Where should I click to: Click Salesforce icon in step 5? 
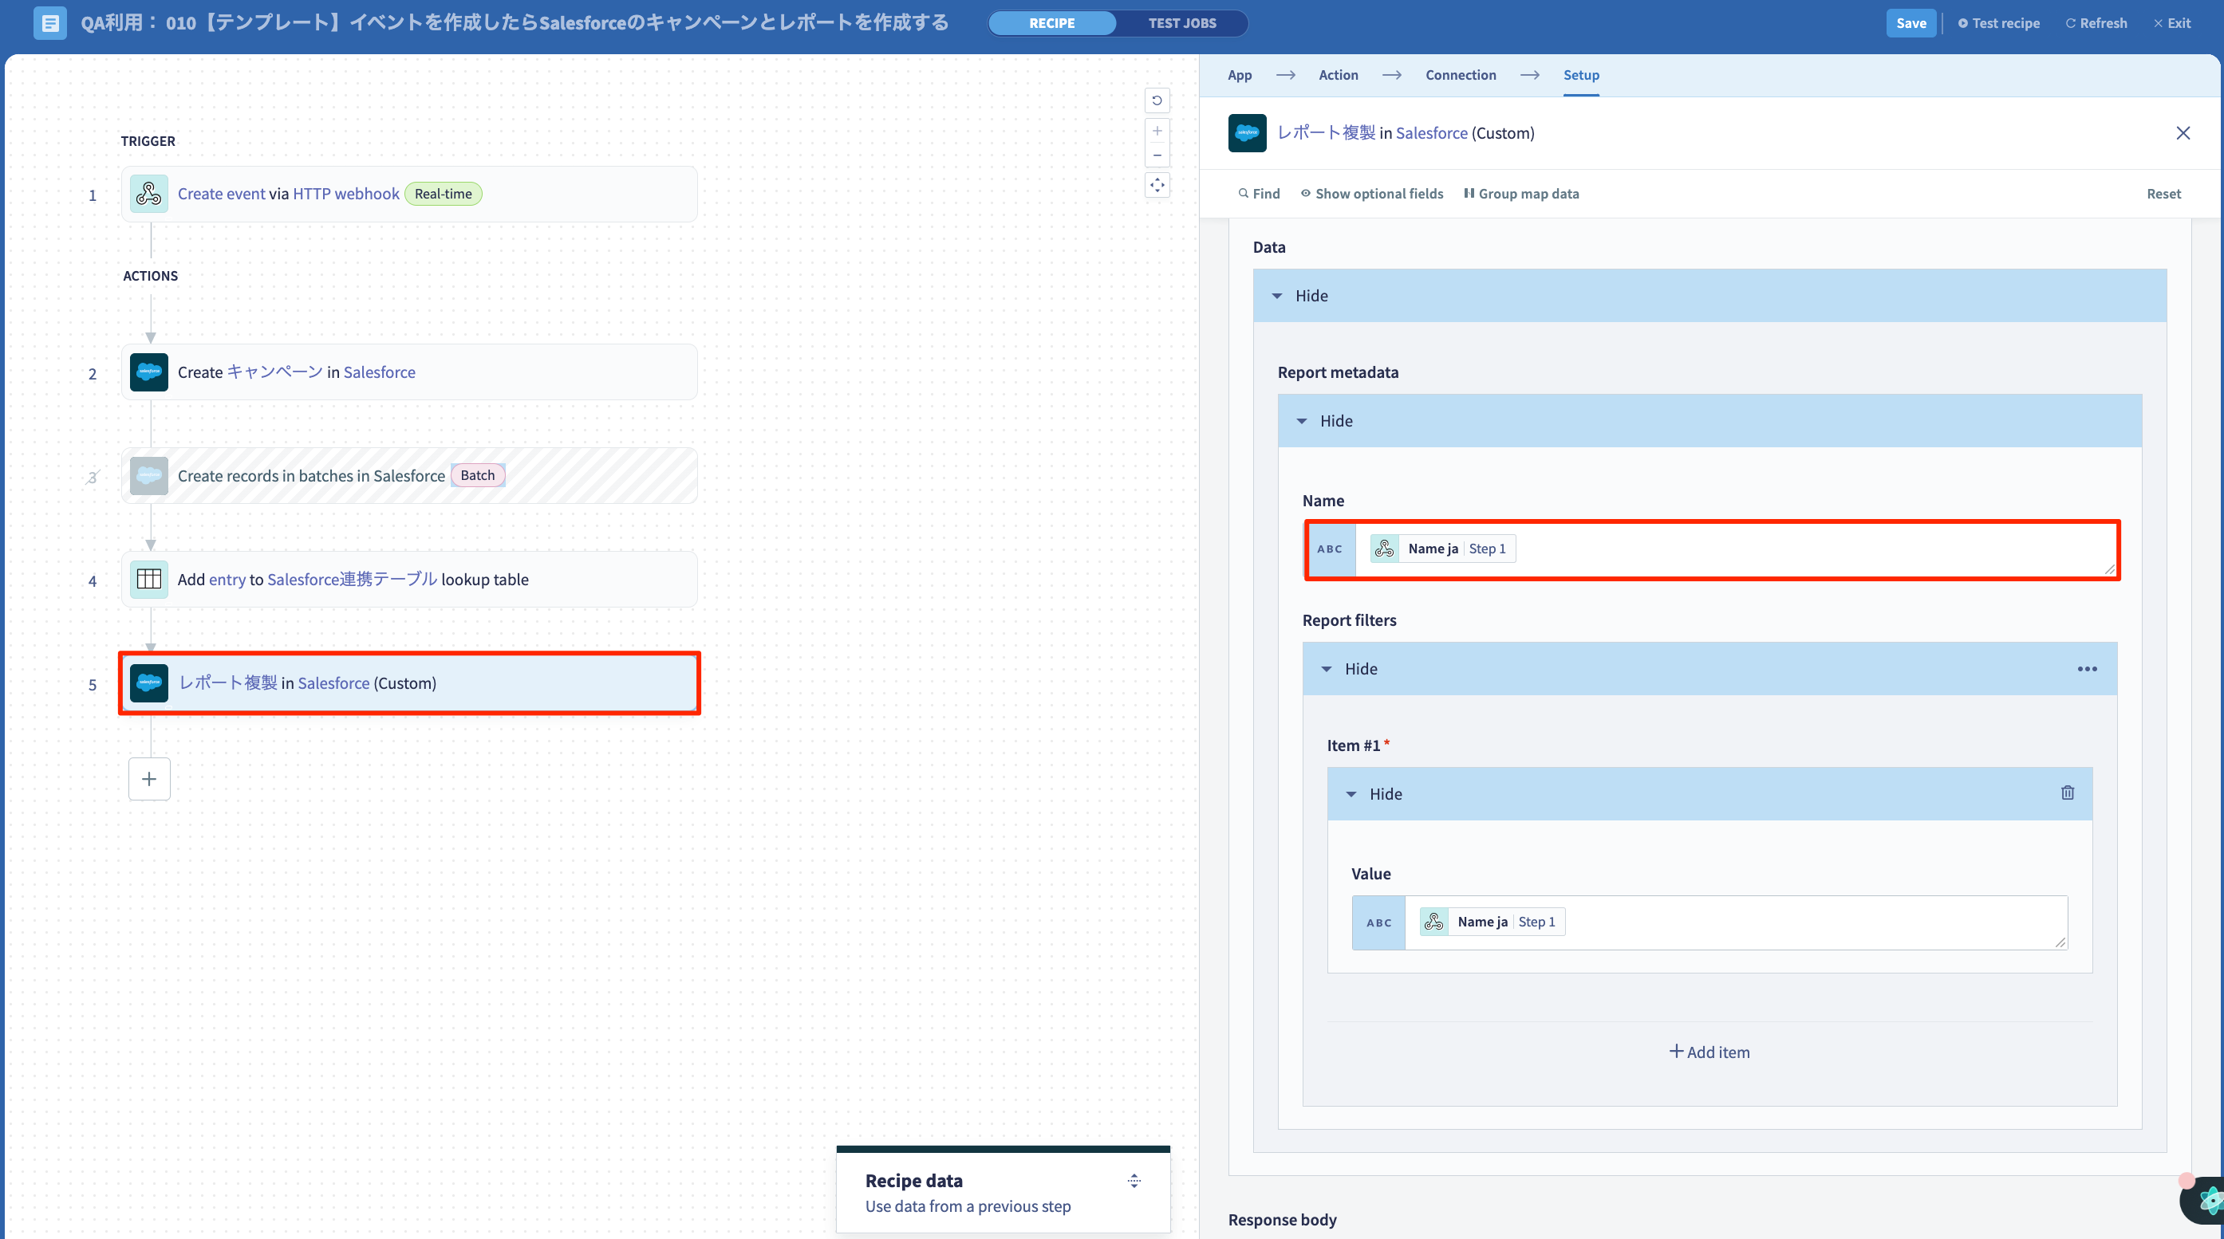[x=148, y=682]
